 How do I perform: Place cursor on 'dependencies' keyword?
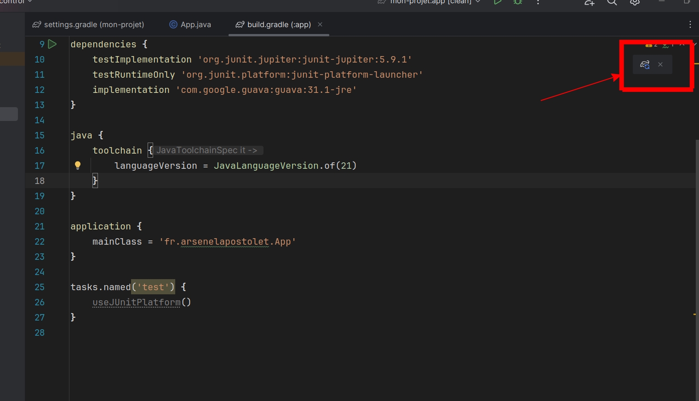click(x=103, y=44)
